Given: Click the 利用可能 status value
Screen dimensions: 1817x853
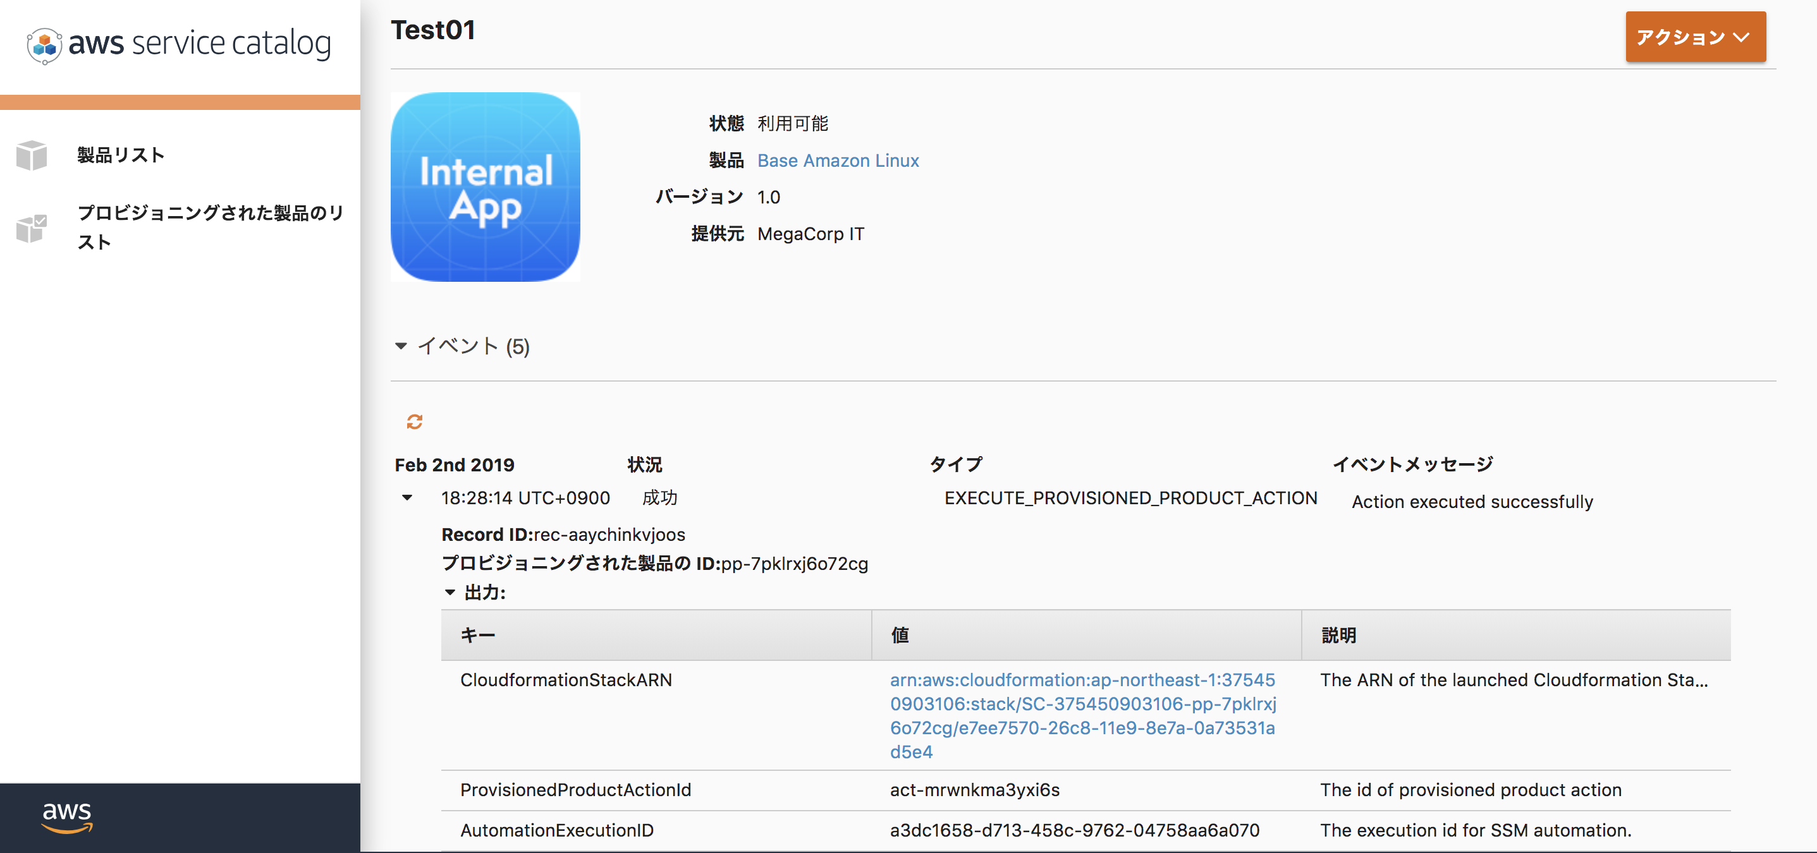Looking at the screenshot, I should [793, 124].
